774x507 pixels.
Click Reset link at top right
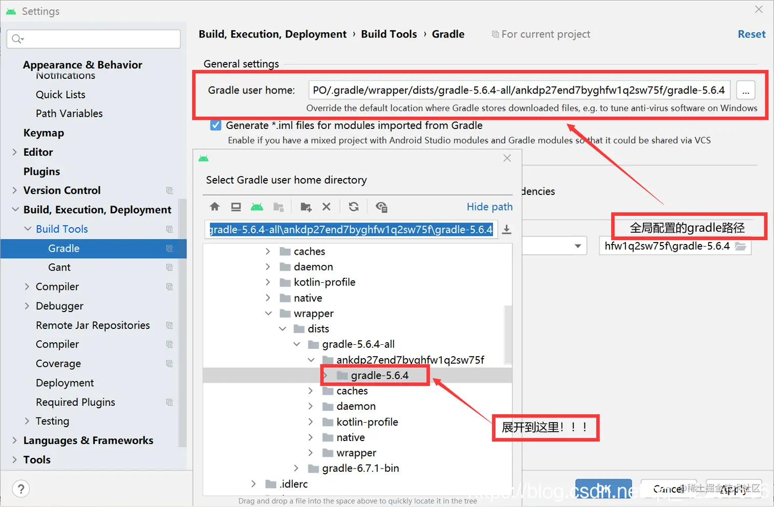(751, 34)
